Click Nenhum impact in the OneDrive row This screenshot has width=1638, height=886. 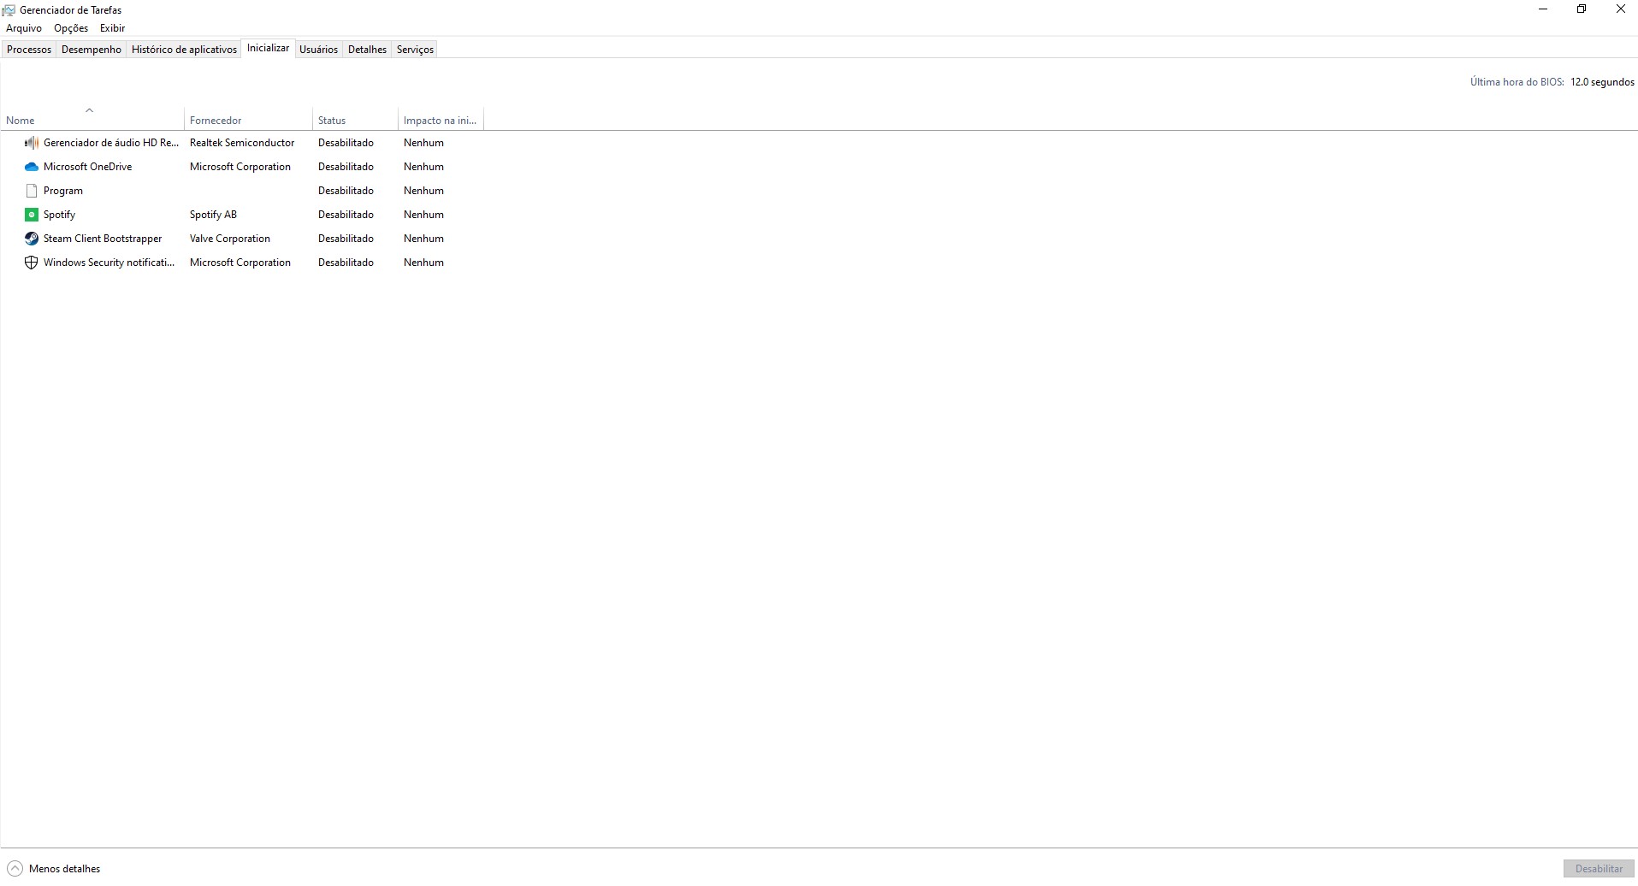click(x=423, y=167)
